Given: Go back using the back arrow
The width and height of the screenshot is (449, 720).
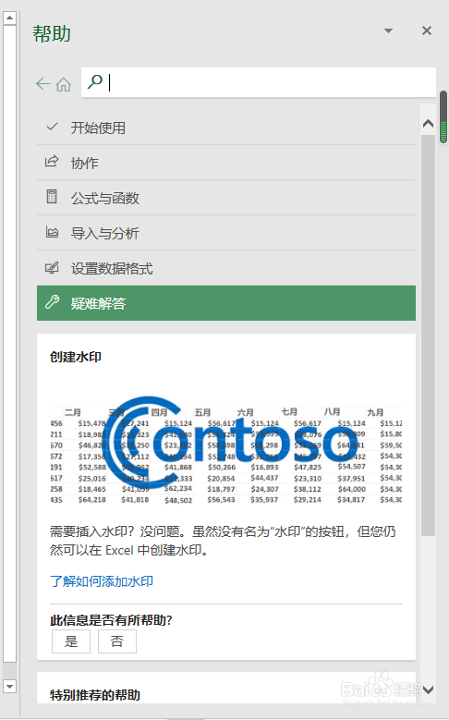Looking at the screenshot, I should click(x=42, y=83).
